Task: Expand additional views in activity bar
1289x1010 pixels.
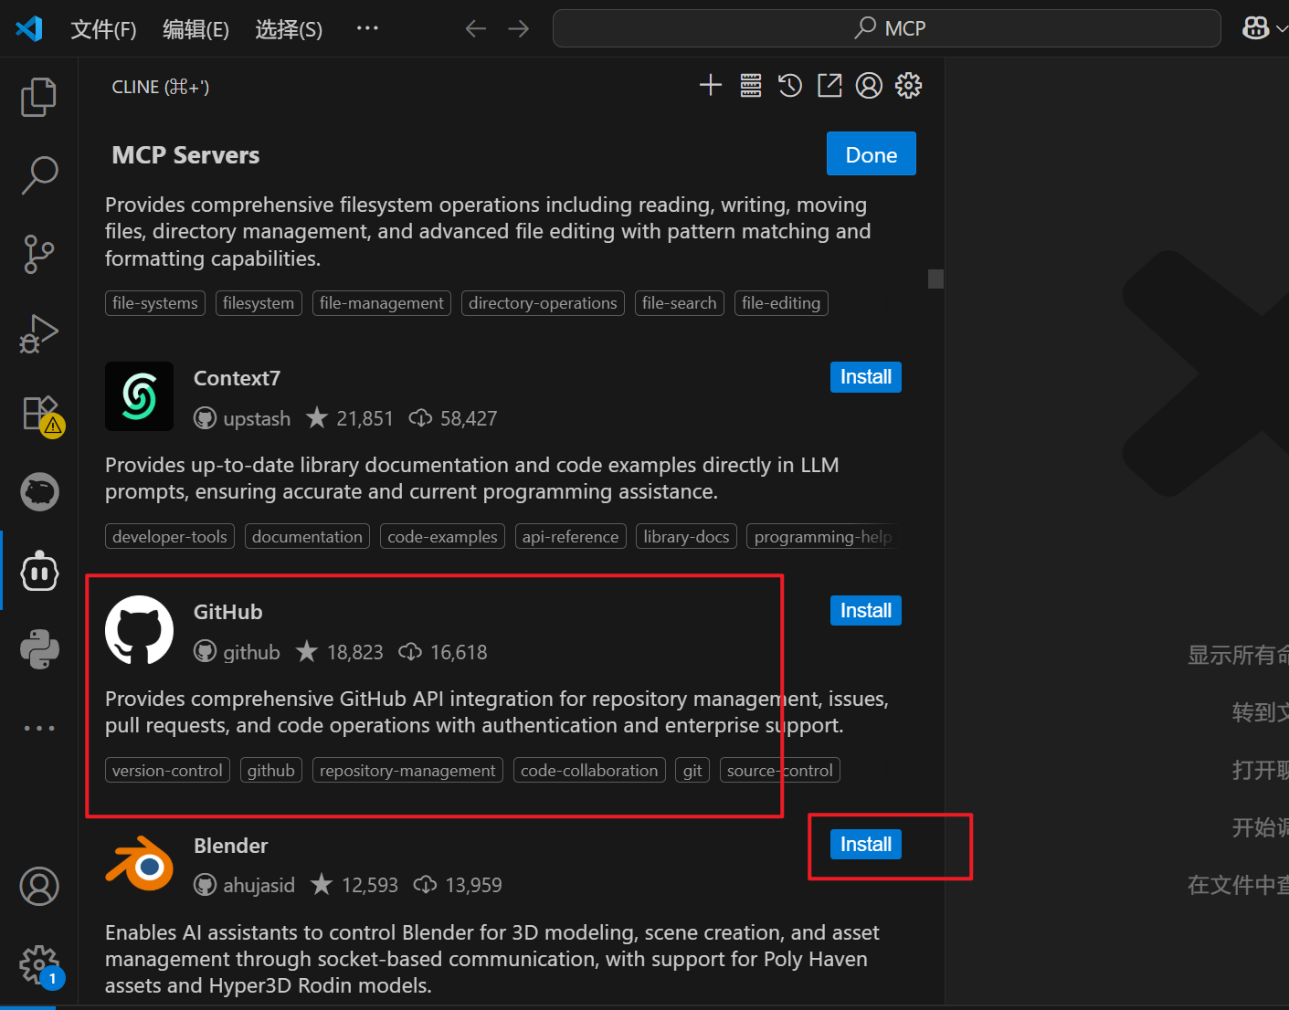Action: point(39,728)
